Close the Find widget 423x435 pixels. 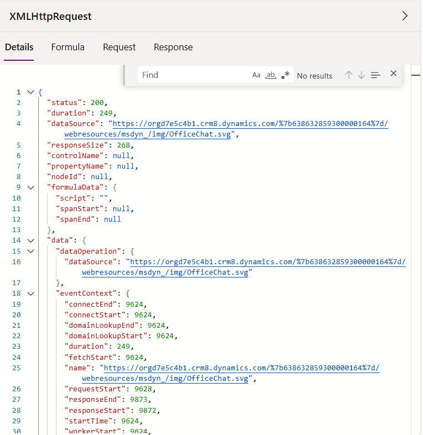(394, 74)
